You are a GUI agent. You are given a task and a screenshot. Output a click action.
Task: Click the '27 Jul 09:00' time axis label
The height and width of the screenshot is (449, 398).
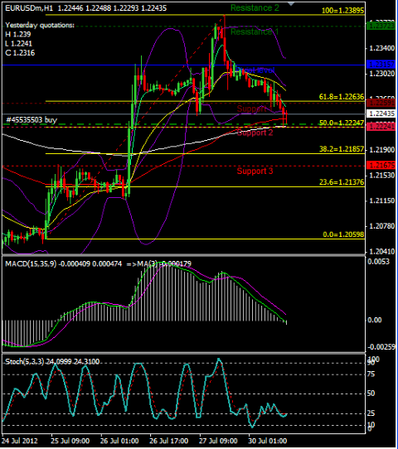pos(218,441)
